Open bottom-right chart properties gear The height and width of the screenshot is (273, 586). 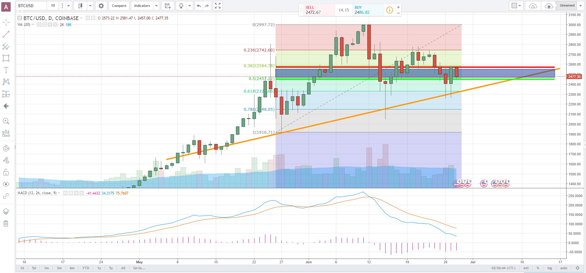pyautogui.click(x=578, y=268)
